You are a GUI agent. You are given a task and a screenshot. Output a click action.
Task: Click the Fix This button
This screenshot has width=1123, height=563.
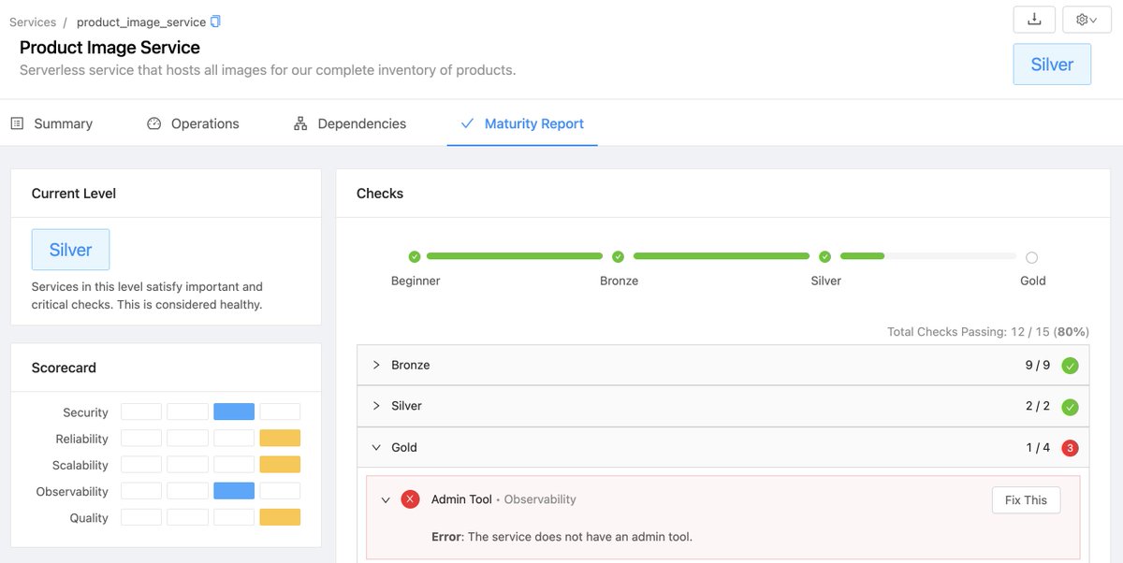[1026, 499]
